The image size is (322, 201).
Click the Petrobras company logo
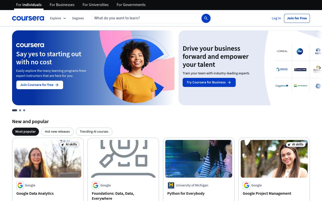[x=301, y=86]
